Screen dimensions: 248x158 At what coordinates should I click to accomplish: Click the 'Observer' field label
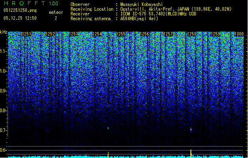(x=80, y=4)
